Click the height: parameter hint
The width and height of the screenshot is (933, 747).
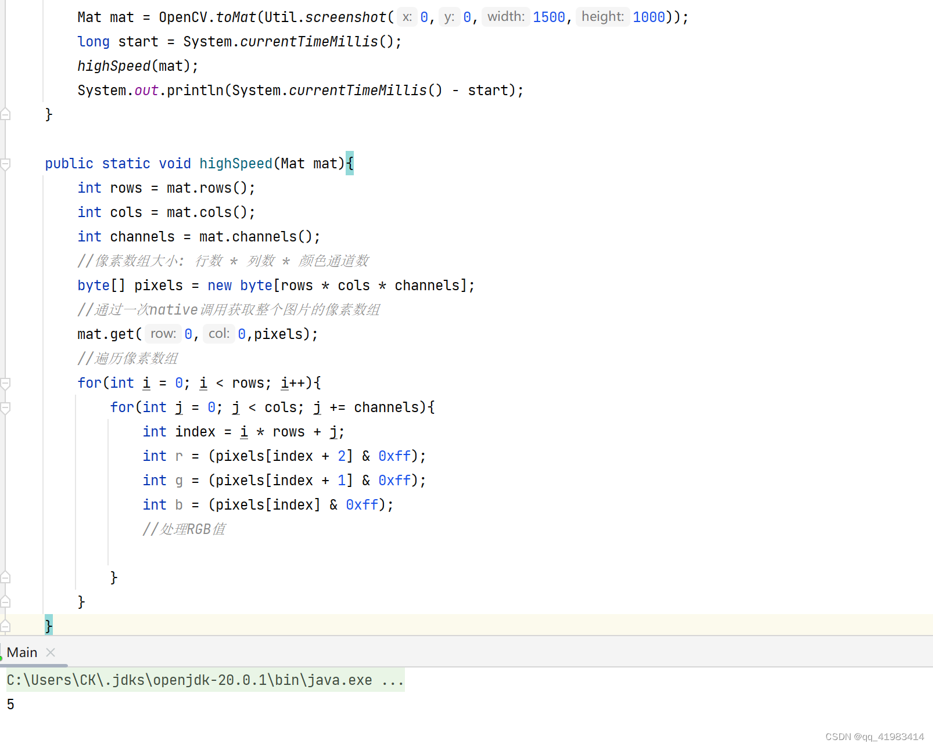[602, 17]
